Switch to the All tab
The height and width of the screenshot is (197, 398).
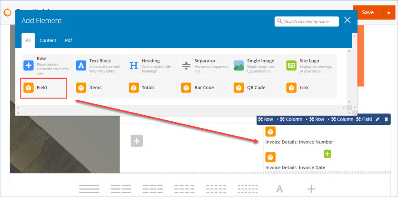(28, 40)
